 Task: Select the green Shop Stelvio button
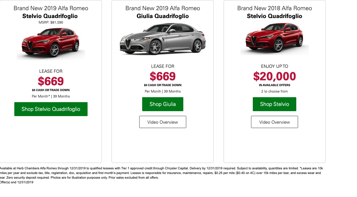tap(274, 104)
